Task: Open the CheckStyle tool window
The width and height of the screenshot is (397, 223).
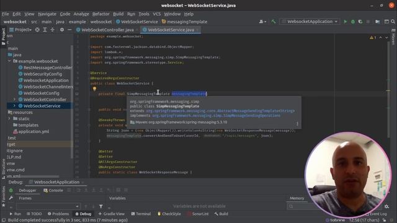Action: click(169, 214)
